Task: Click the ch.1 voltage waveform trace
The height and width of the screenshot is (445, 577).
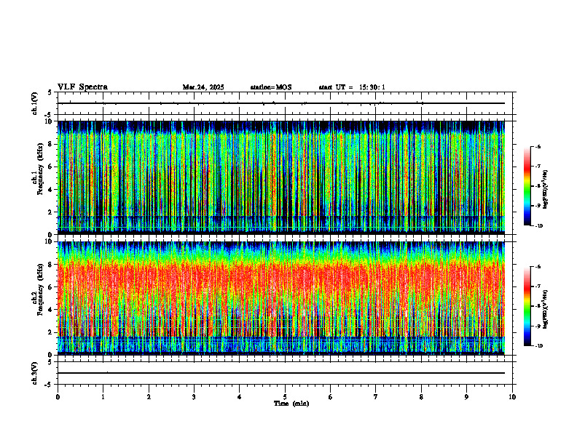Action: [x=281, y=103]
